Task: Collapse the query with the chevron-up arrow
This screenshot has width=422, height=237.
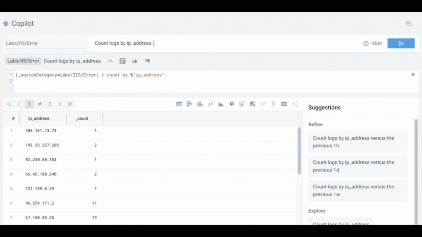Action: [110, 61]
